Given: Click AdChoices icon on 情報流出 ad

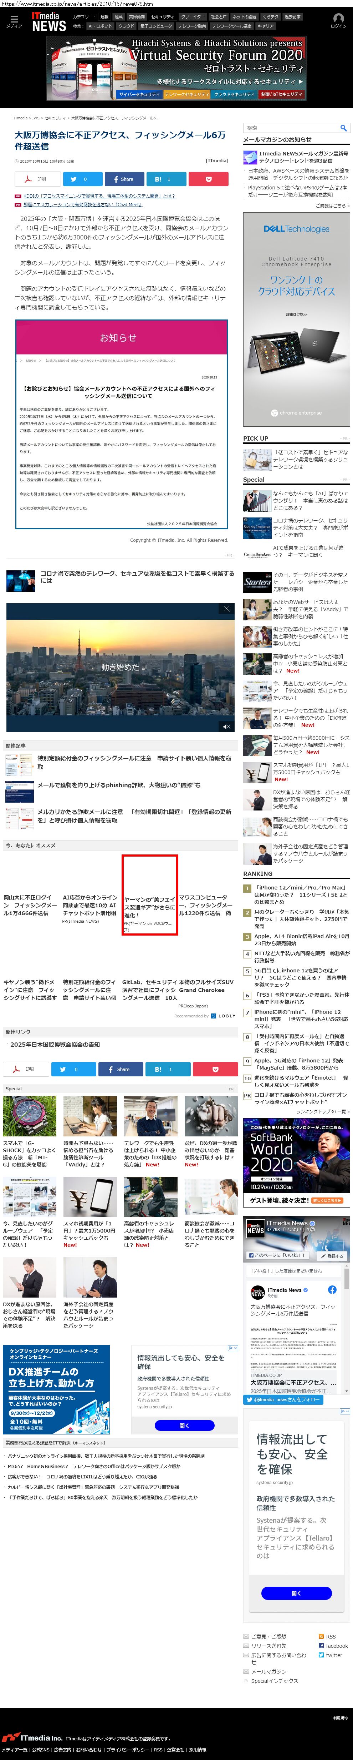Looking at the screenshot, I should point(232,1348).
